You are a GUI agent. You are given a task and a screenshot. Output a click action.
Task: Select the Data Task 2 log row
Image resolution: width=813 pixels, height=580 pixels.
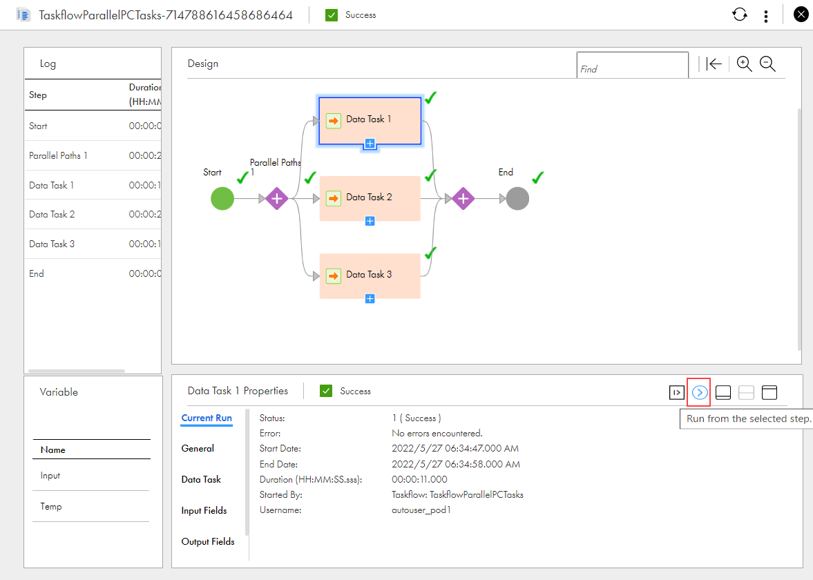93,214
